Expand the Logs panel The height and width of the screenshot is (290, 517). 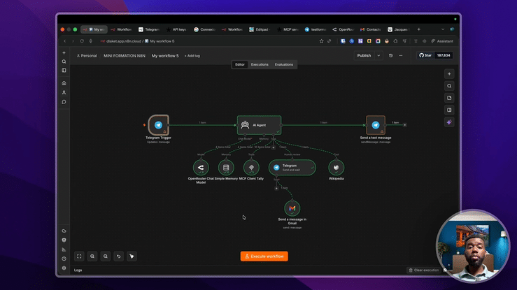point(78,270)
